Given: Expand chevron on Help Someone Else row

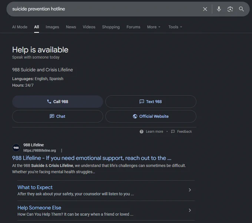Looking at the screenshot, I should click(190, 210).
